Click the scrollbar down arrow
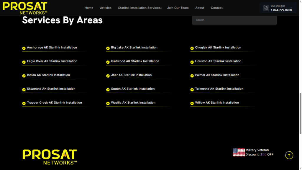Viewport: 302px width, 170px height. [x=300, y=169]
